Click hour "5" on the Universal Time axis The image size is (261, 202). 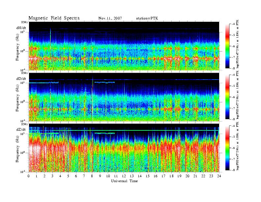pyautogui.click(x=68, y=176)
